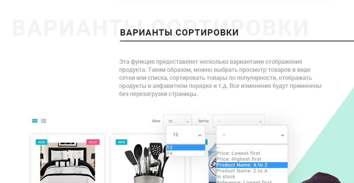Choose Product Name: Z to A
354x183 pixels.
pyautogui.click(x=252, y=171)
